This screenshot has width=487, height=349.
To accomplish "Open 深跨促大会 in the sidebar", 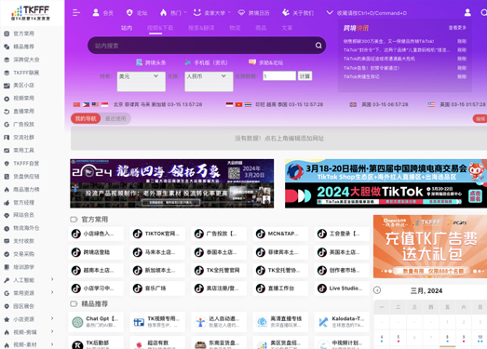I will pyautogui.click(x=26, y=60).
